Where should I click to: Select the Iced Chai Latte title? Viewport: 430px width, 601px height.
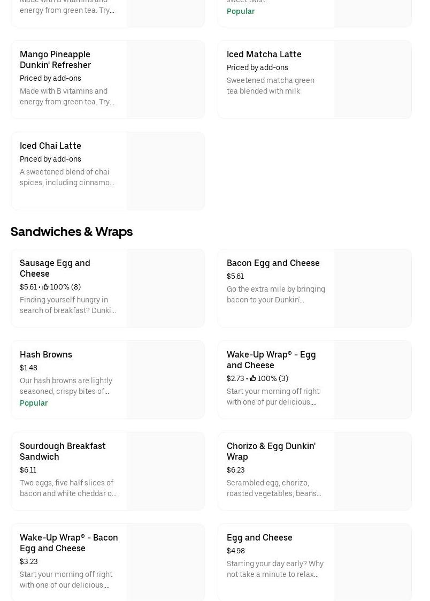click(x=50, y=146)
